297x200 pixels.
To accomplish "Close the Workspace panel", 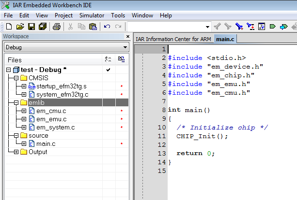I will coord(128,36).
